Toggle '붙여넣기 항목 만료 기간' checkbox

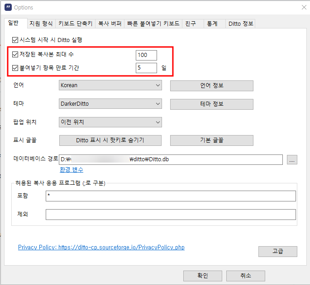(x=15, y=68)
